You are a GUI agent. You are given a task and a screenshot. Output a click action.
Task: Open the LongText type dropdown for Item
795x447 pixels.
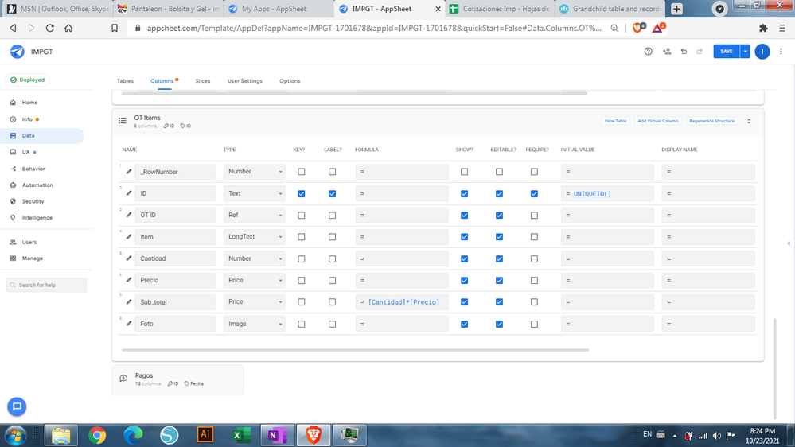(254, 237)
